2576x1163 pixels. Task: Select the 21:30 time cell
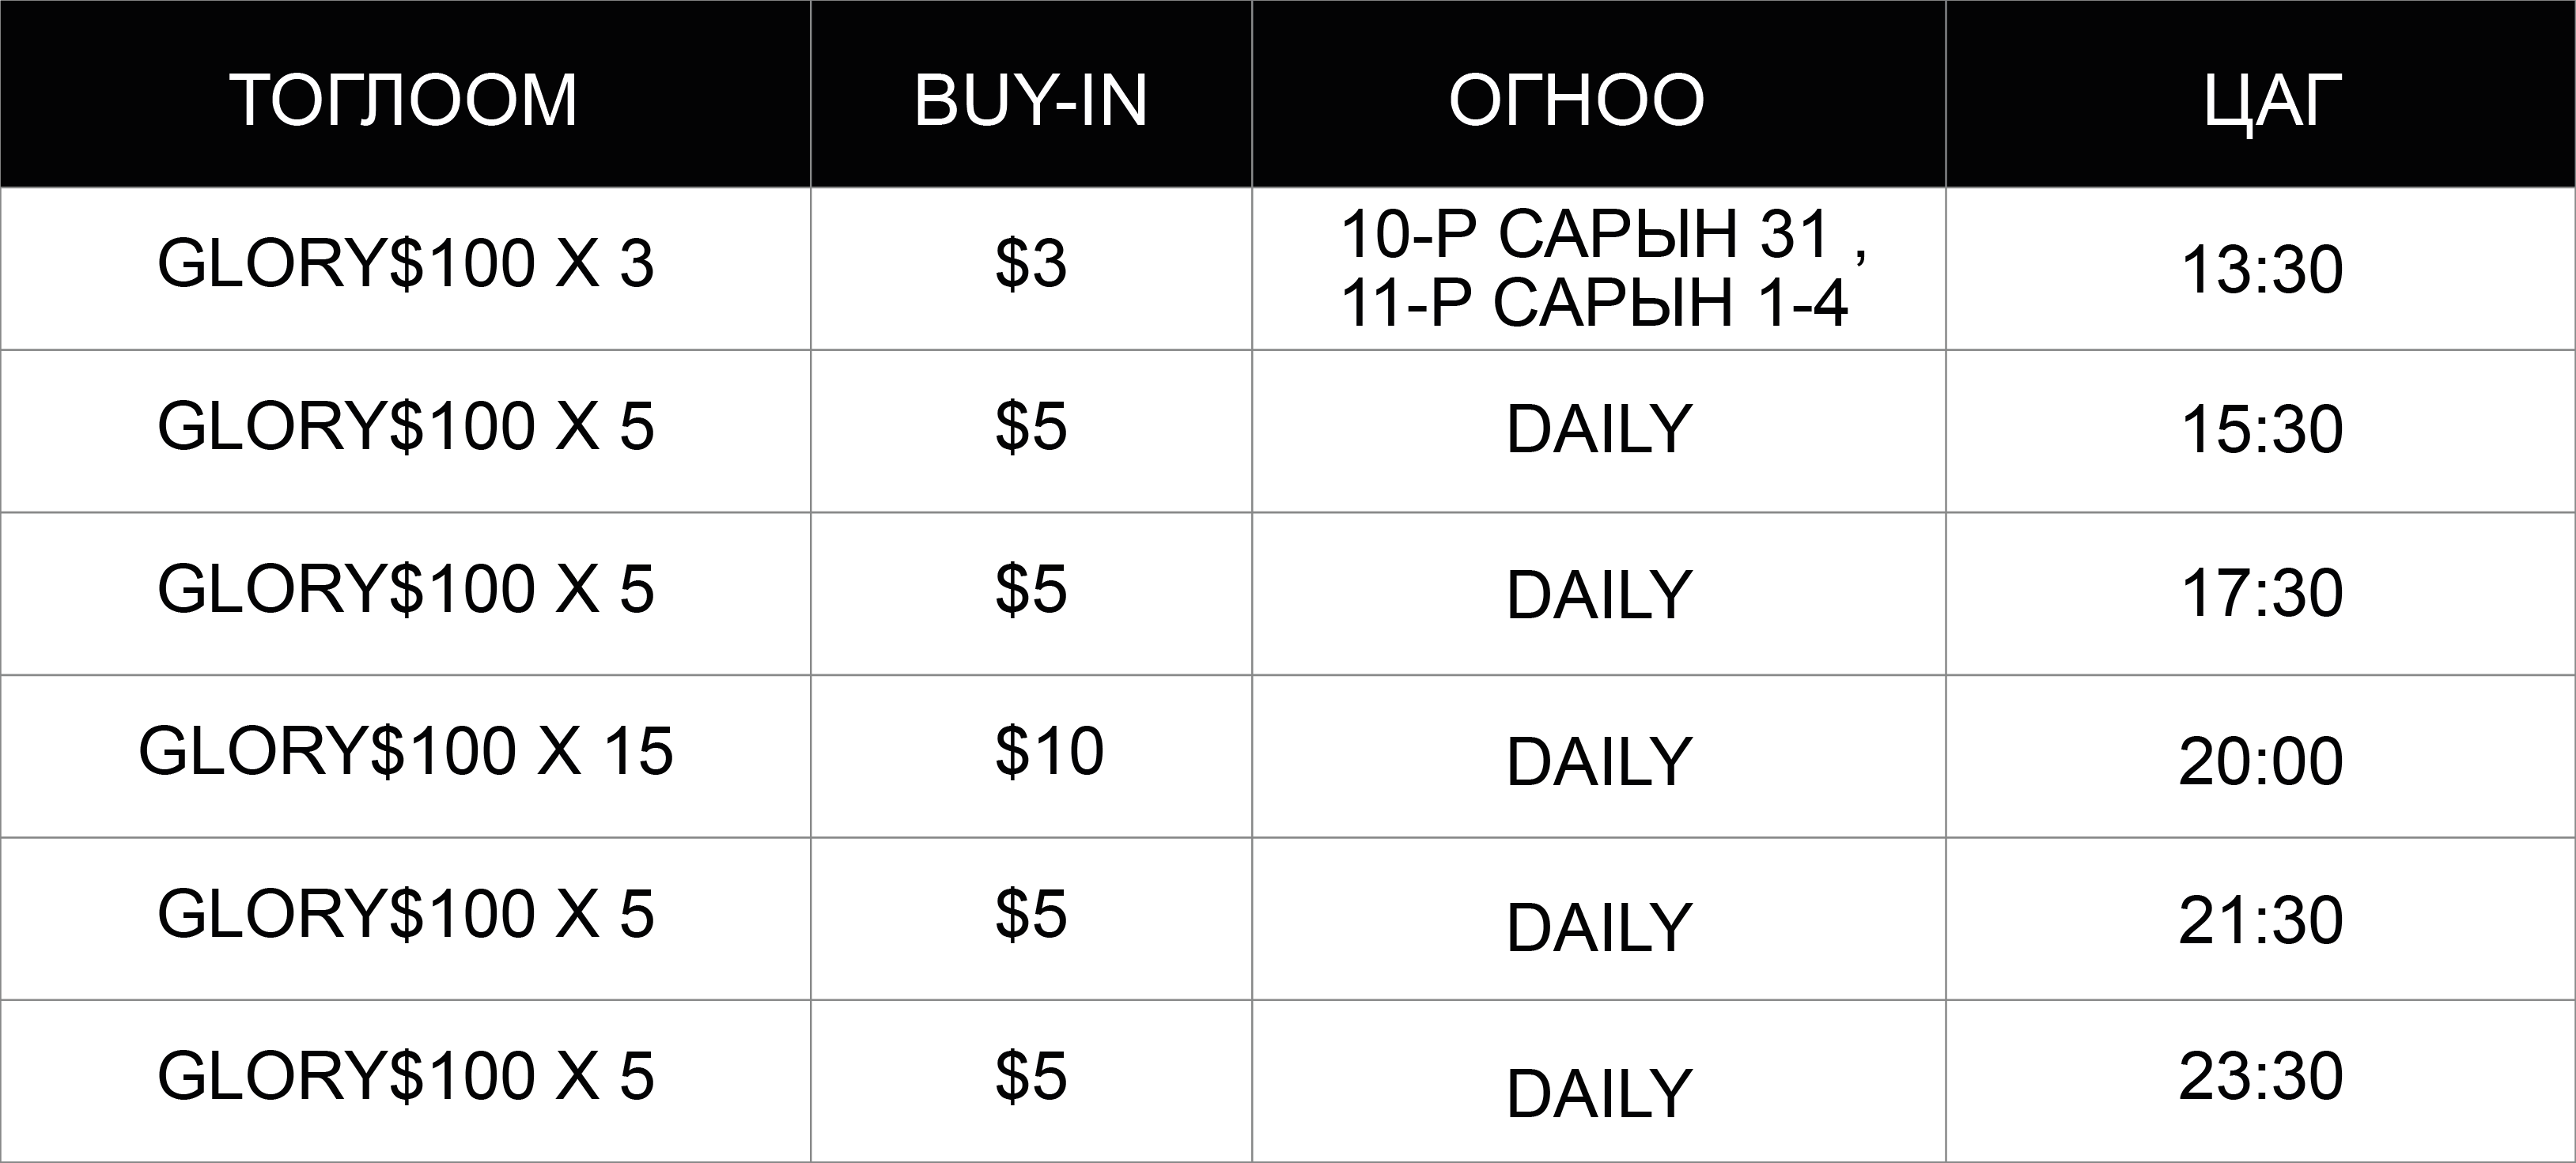[2260, 919]
